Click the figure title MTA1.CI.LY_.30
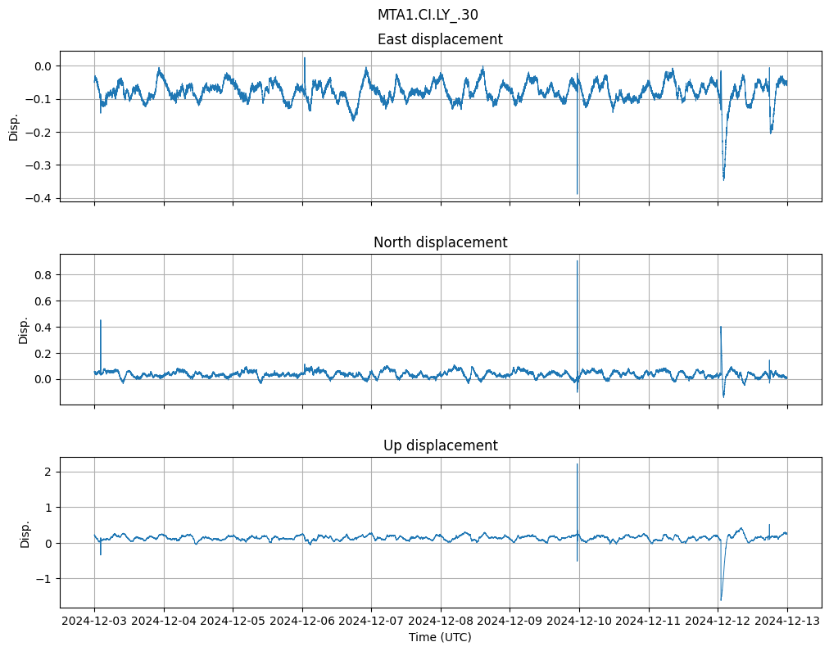 (428, 15)
